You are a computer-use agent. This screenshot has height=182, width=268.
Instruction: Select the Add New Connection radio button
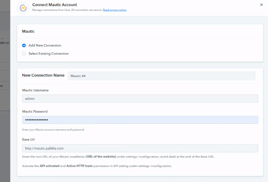(x=24, y=45)
